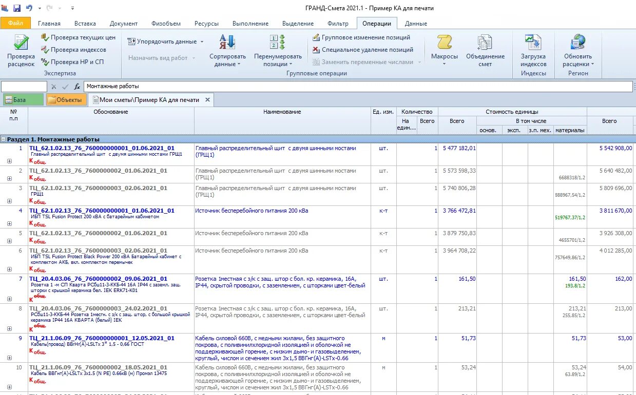
Task: Запустить «Загрузка индексов»
Action: pos(533,50)
